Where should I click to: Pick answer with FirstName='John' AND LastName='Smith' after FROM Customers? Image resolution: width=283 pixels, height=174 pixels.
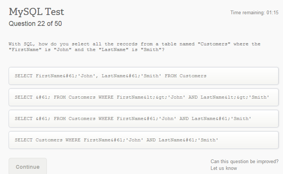[x=143, y=119]
